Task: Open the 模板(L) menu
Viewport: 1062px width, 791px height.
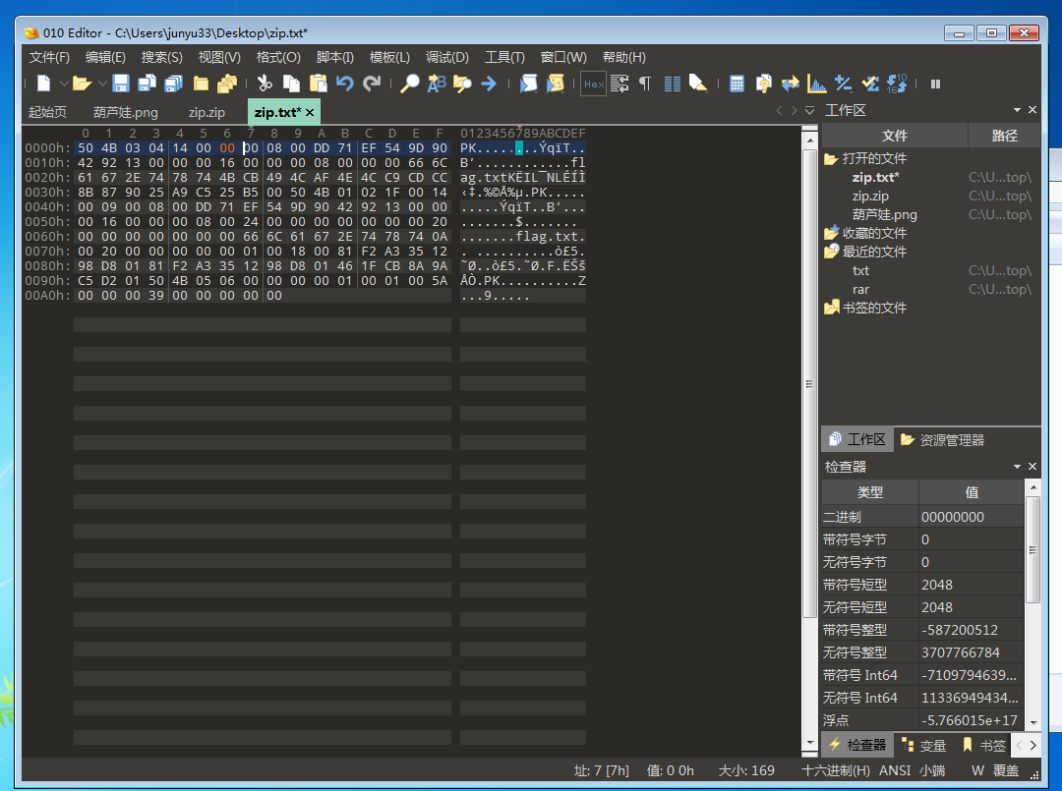Action: point(389,58)
